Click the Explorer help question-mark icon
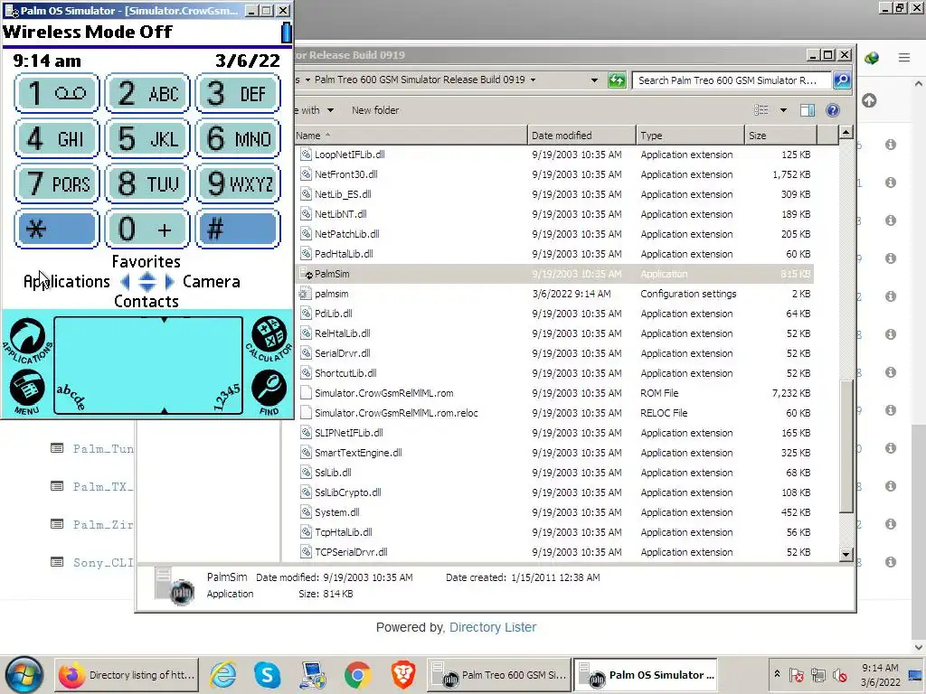926x694 pixels. click(833, 110)
